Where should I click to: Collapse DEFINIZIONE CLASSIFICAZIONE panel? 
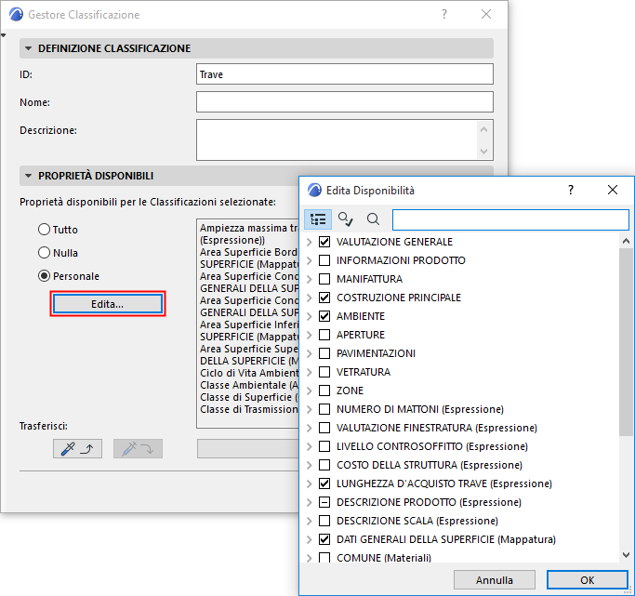click(x=28, y=48)
